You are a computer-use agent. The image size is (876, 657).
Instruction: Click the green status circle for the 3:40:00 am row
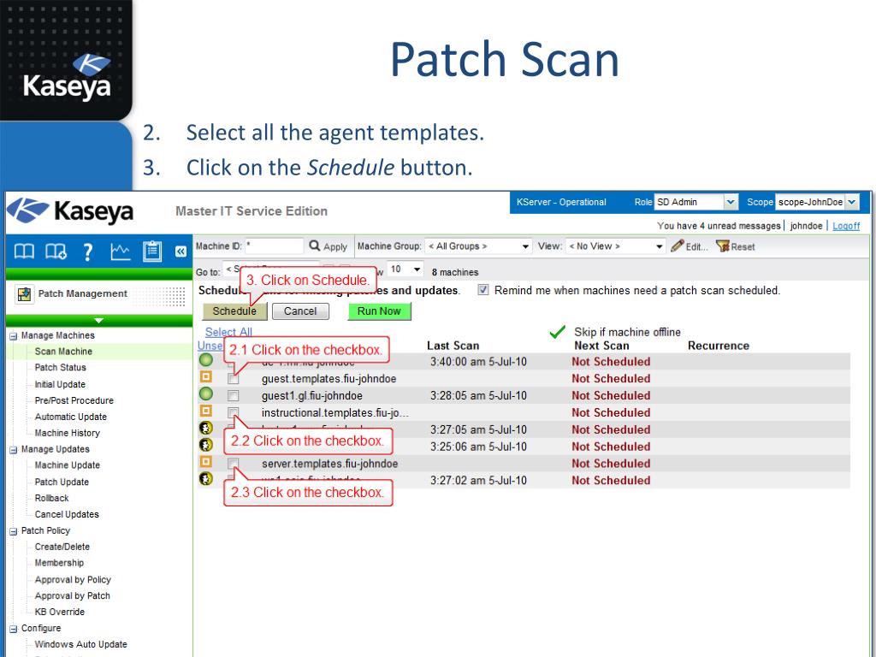tap(206, 360)
